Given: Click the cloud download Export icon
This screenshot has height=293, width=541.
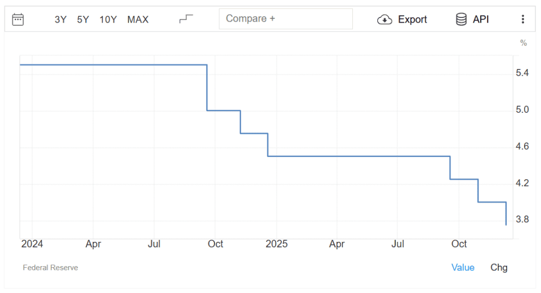Looking at the screenshot, I should coord(384,19).
